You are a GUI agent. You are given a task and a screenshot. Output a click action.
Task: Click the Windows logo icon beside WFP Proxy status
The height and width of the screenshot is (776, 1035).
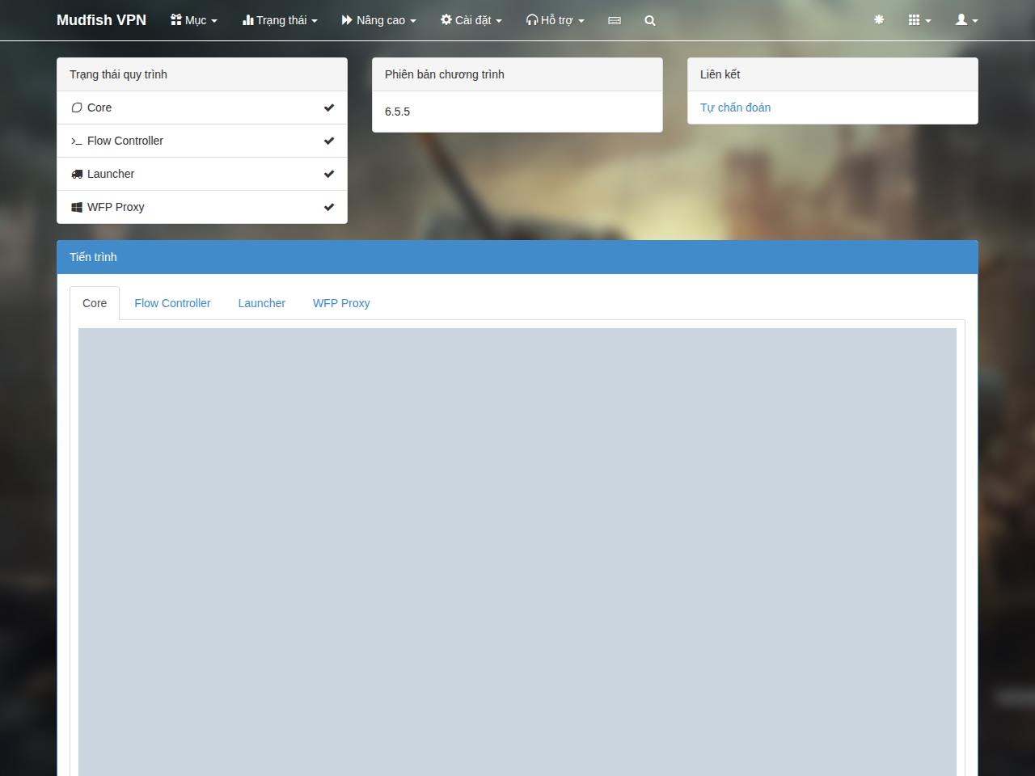coord(77,207)
